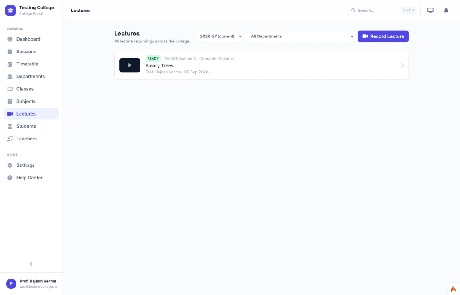Click the tpo@testingcollege.in email text

coord(38,287)
